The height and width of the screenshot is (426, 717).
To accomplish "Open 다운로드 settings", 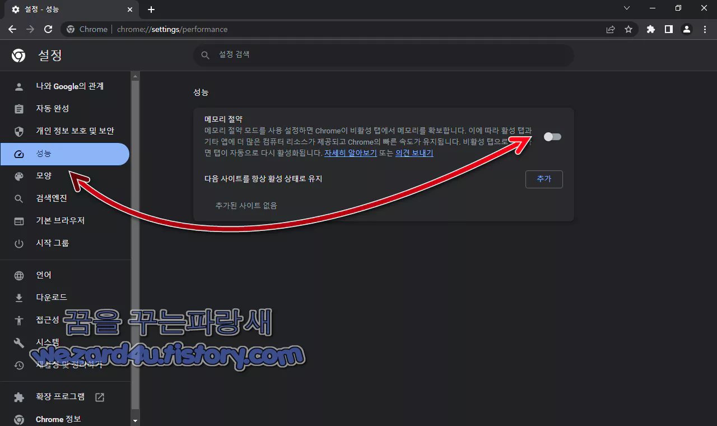I will (65, 298).
